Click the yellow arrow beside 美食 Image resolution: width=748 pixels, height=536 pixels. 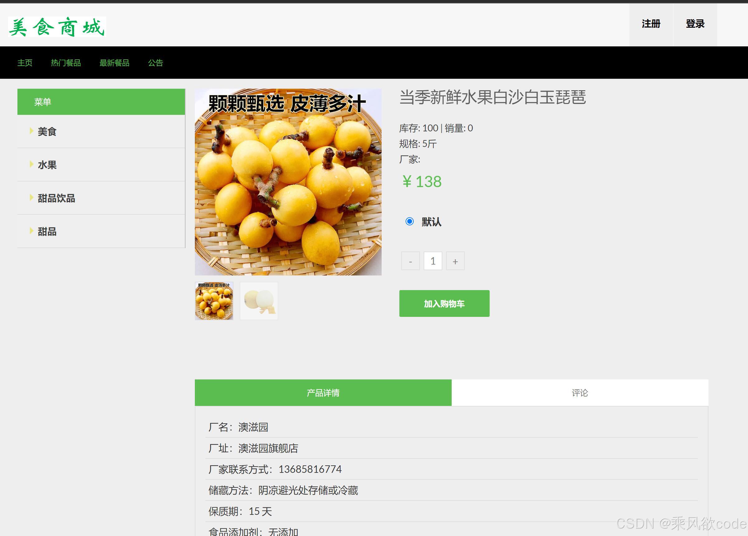pos(31,131)
